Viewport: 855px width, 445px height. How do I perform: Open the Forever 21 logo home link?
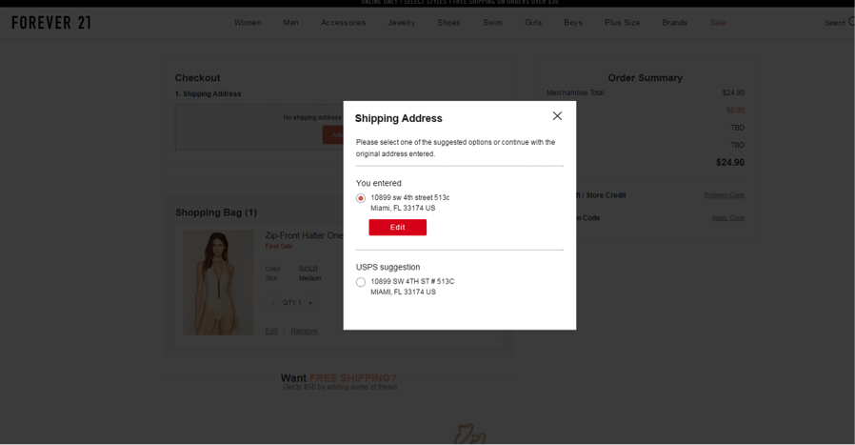51,22
